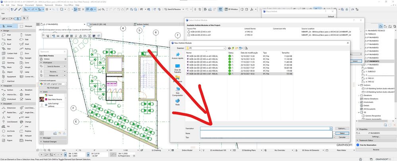Click Settings... button in Properties panel
Viewport: 397px width, 161px height.
[376, 136]
